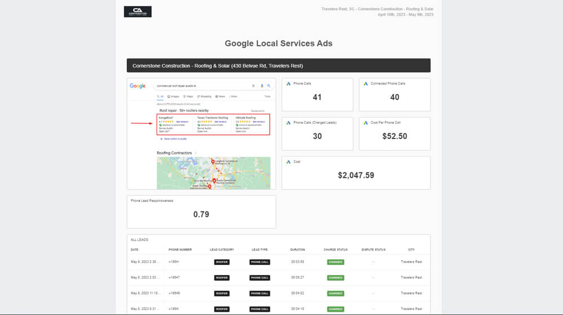The image size is (563, 315).
Task: Click the duration 00:04:02 cell
Action: click(x=298, y=294)
